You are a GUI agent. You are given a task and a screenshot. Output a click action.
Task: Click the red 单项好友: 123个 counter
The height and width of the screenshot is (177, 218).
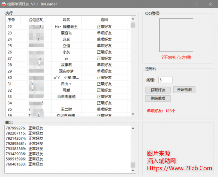pyautogui.click(x=161, y=111)
